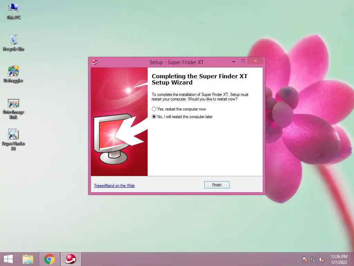The height and width of the screenshot is (266, 354).
Task: Open File Explorer from the taskbar
Action: tap(28, 259)
